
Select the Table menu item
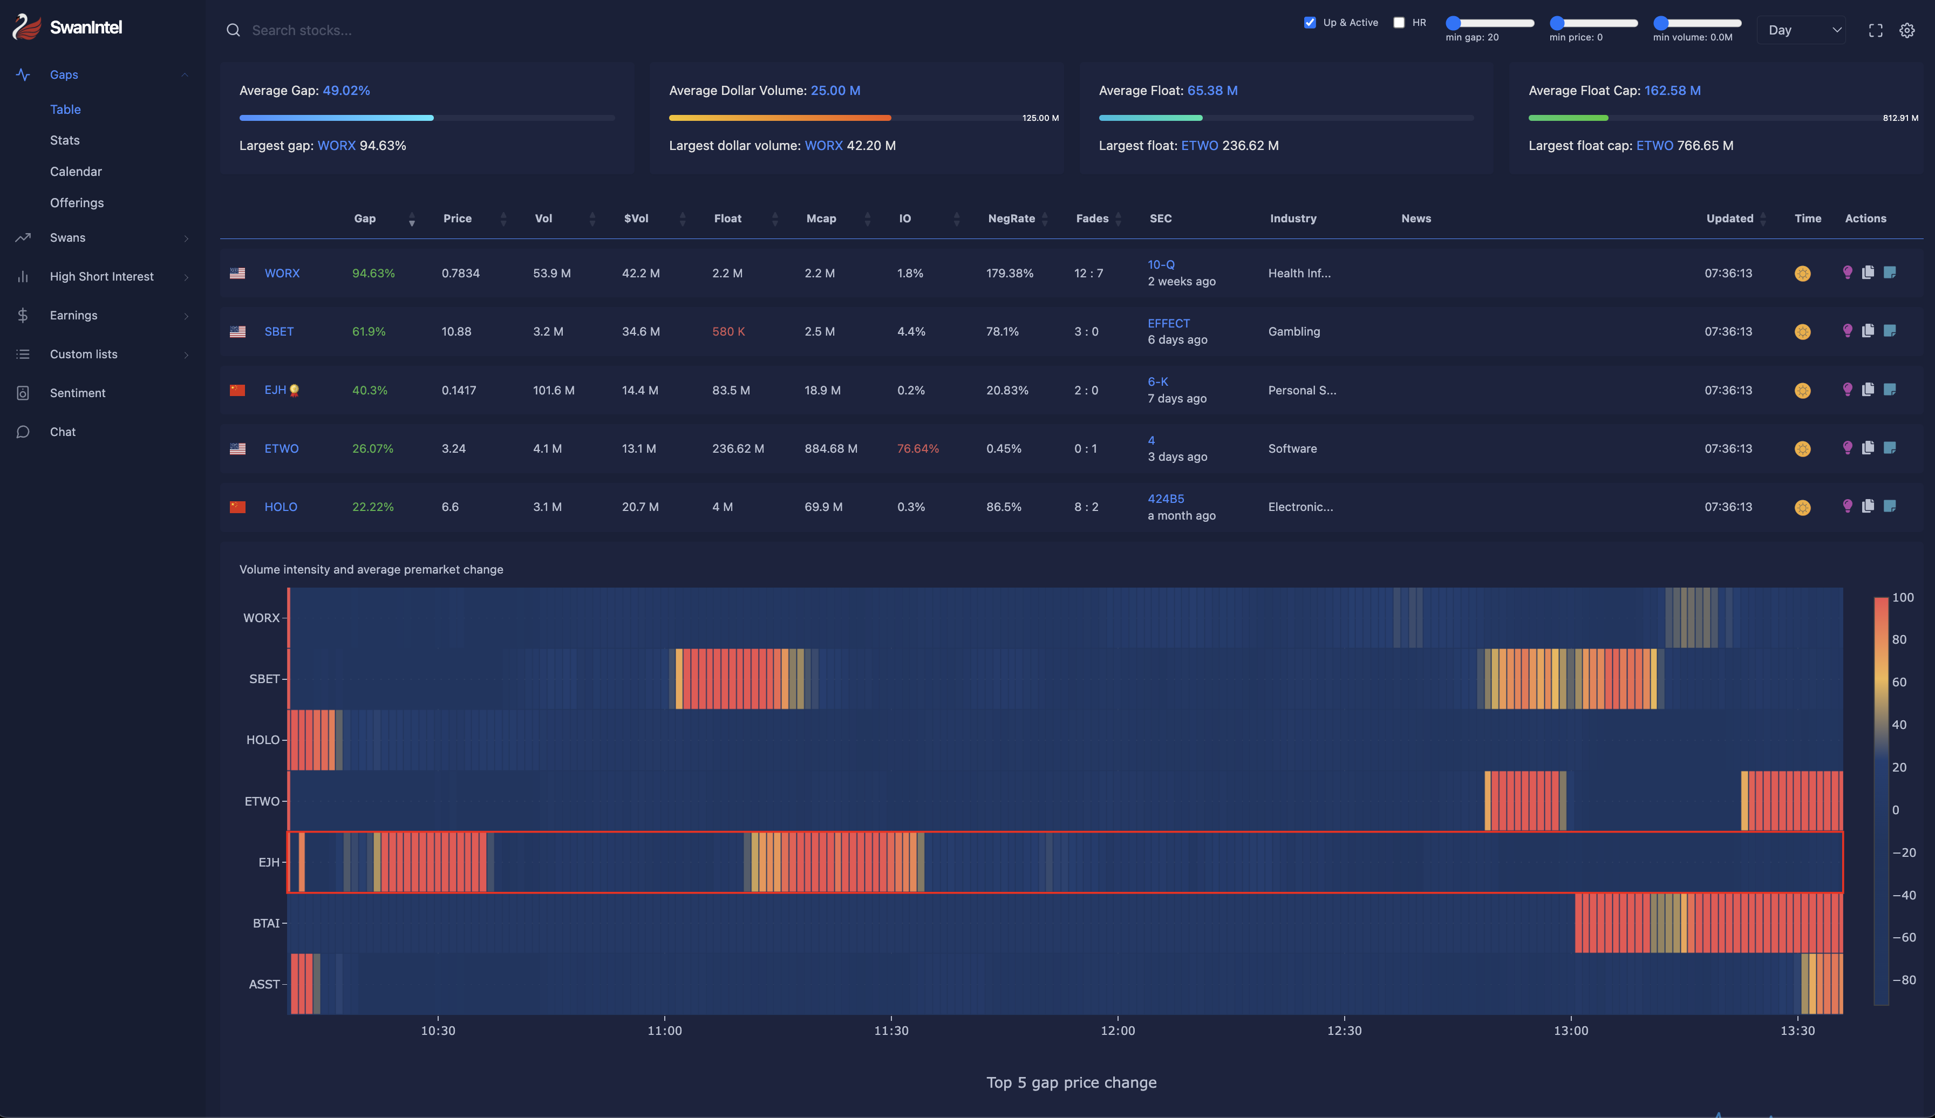click(x=65, y=109)
